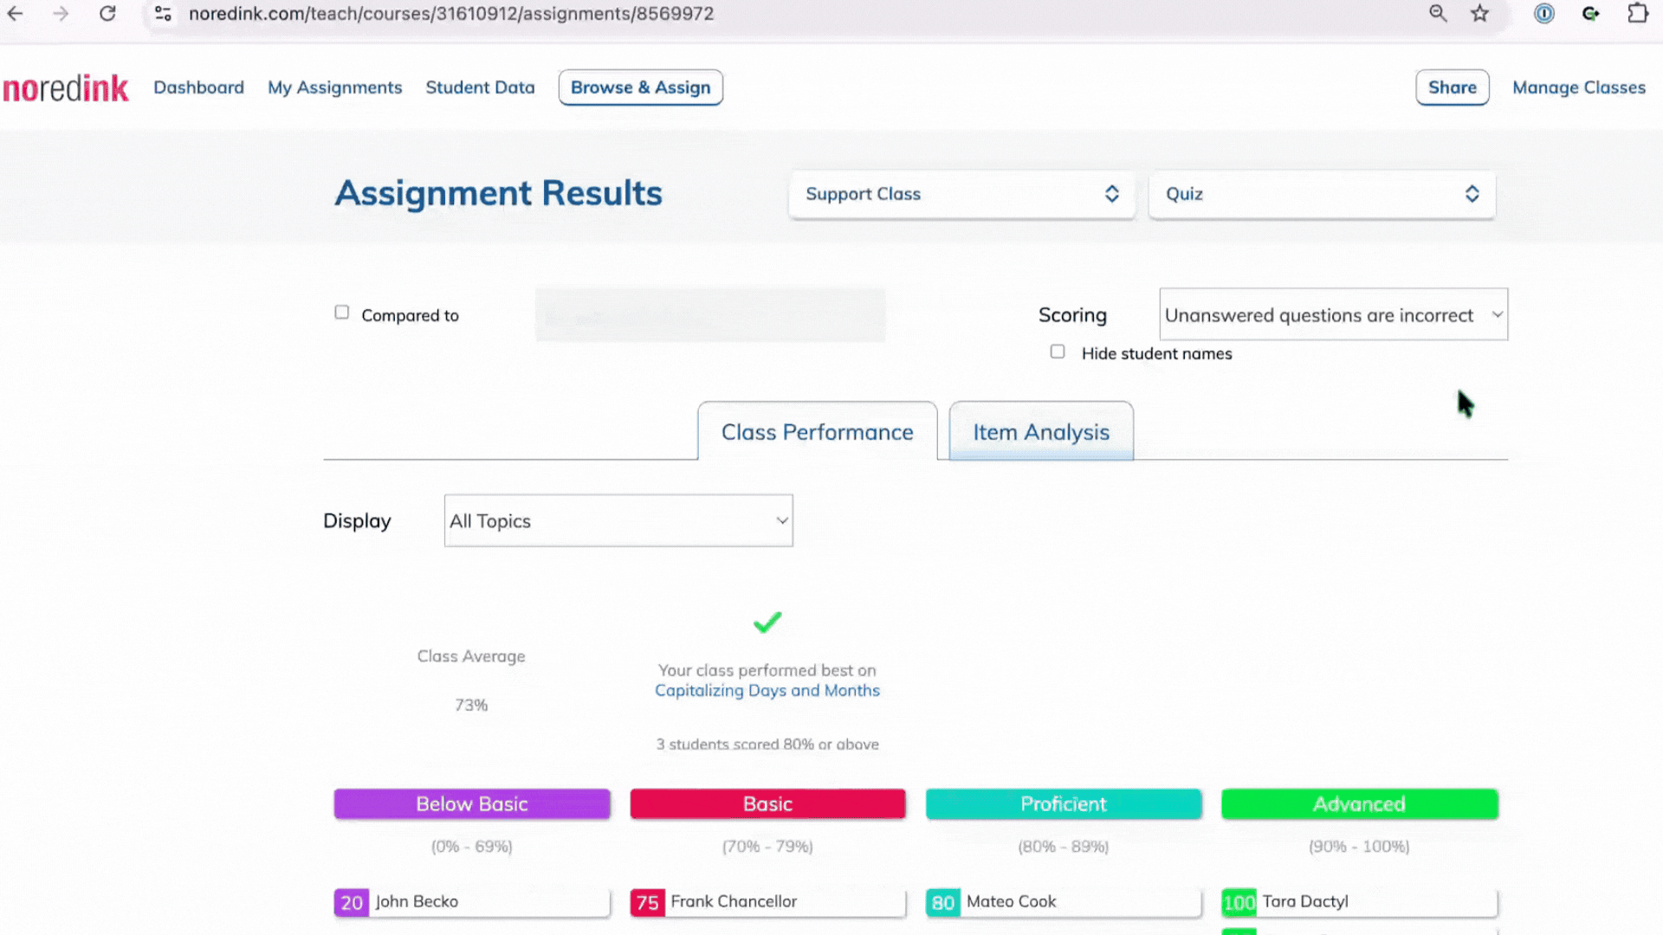Open the Support Class selector dropdown

[x=961, y=194]
